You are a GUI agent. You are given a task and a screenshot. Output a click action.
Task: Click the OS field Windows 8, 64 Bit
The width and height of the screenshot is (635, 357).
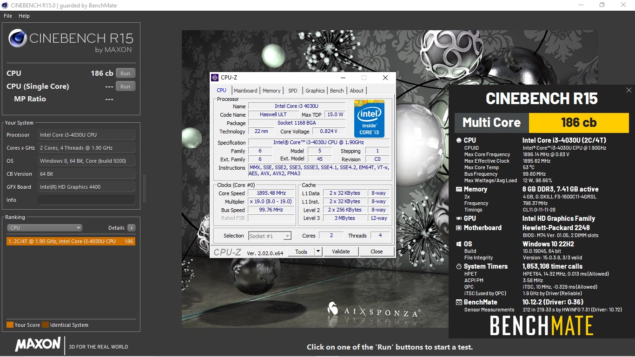pos(86,161)
